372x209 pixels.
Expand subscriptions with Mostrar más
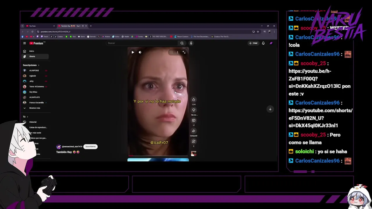pyautogui.click(x=35, y=108)
